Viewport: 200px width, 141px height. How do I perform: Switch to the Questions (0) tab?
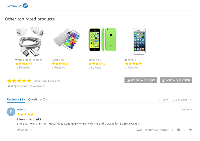(37, 99)
